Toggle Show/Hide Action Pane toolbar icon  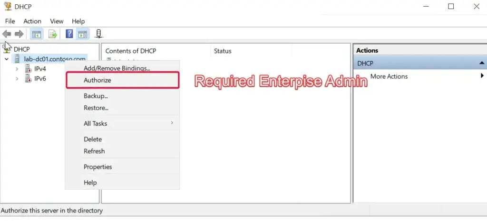tap(83, 34)
